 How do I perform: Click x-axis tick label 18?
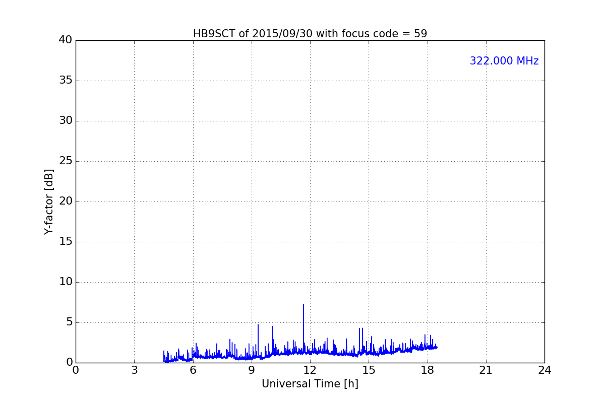coord(428,370)
